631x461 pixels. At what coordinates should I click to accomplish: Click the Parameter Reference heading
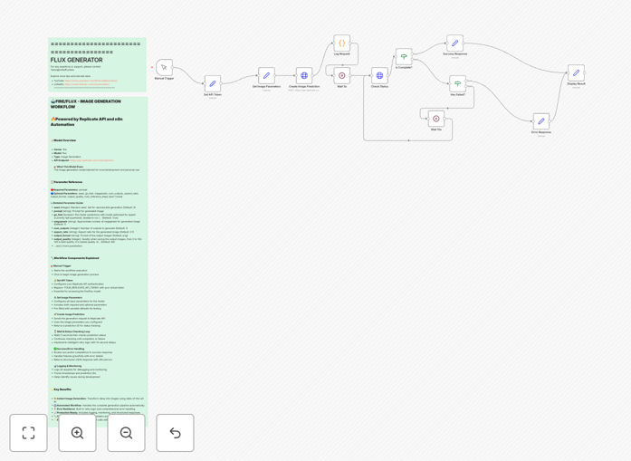[x=68, y=182]
